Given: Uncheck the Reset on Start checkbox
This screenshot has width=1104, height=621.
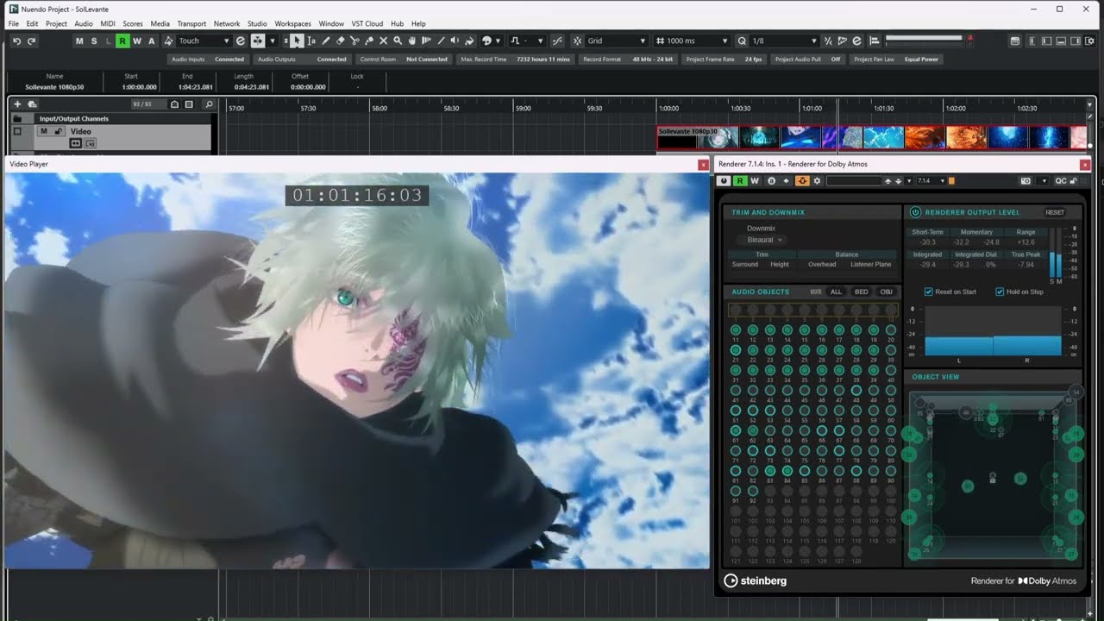Looking at the screenshot, I should pos(929,292).
